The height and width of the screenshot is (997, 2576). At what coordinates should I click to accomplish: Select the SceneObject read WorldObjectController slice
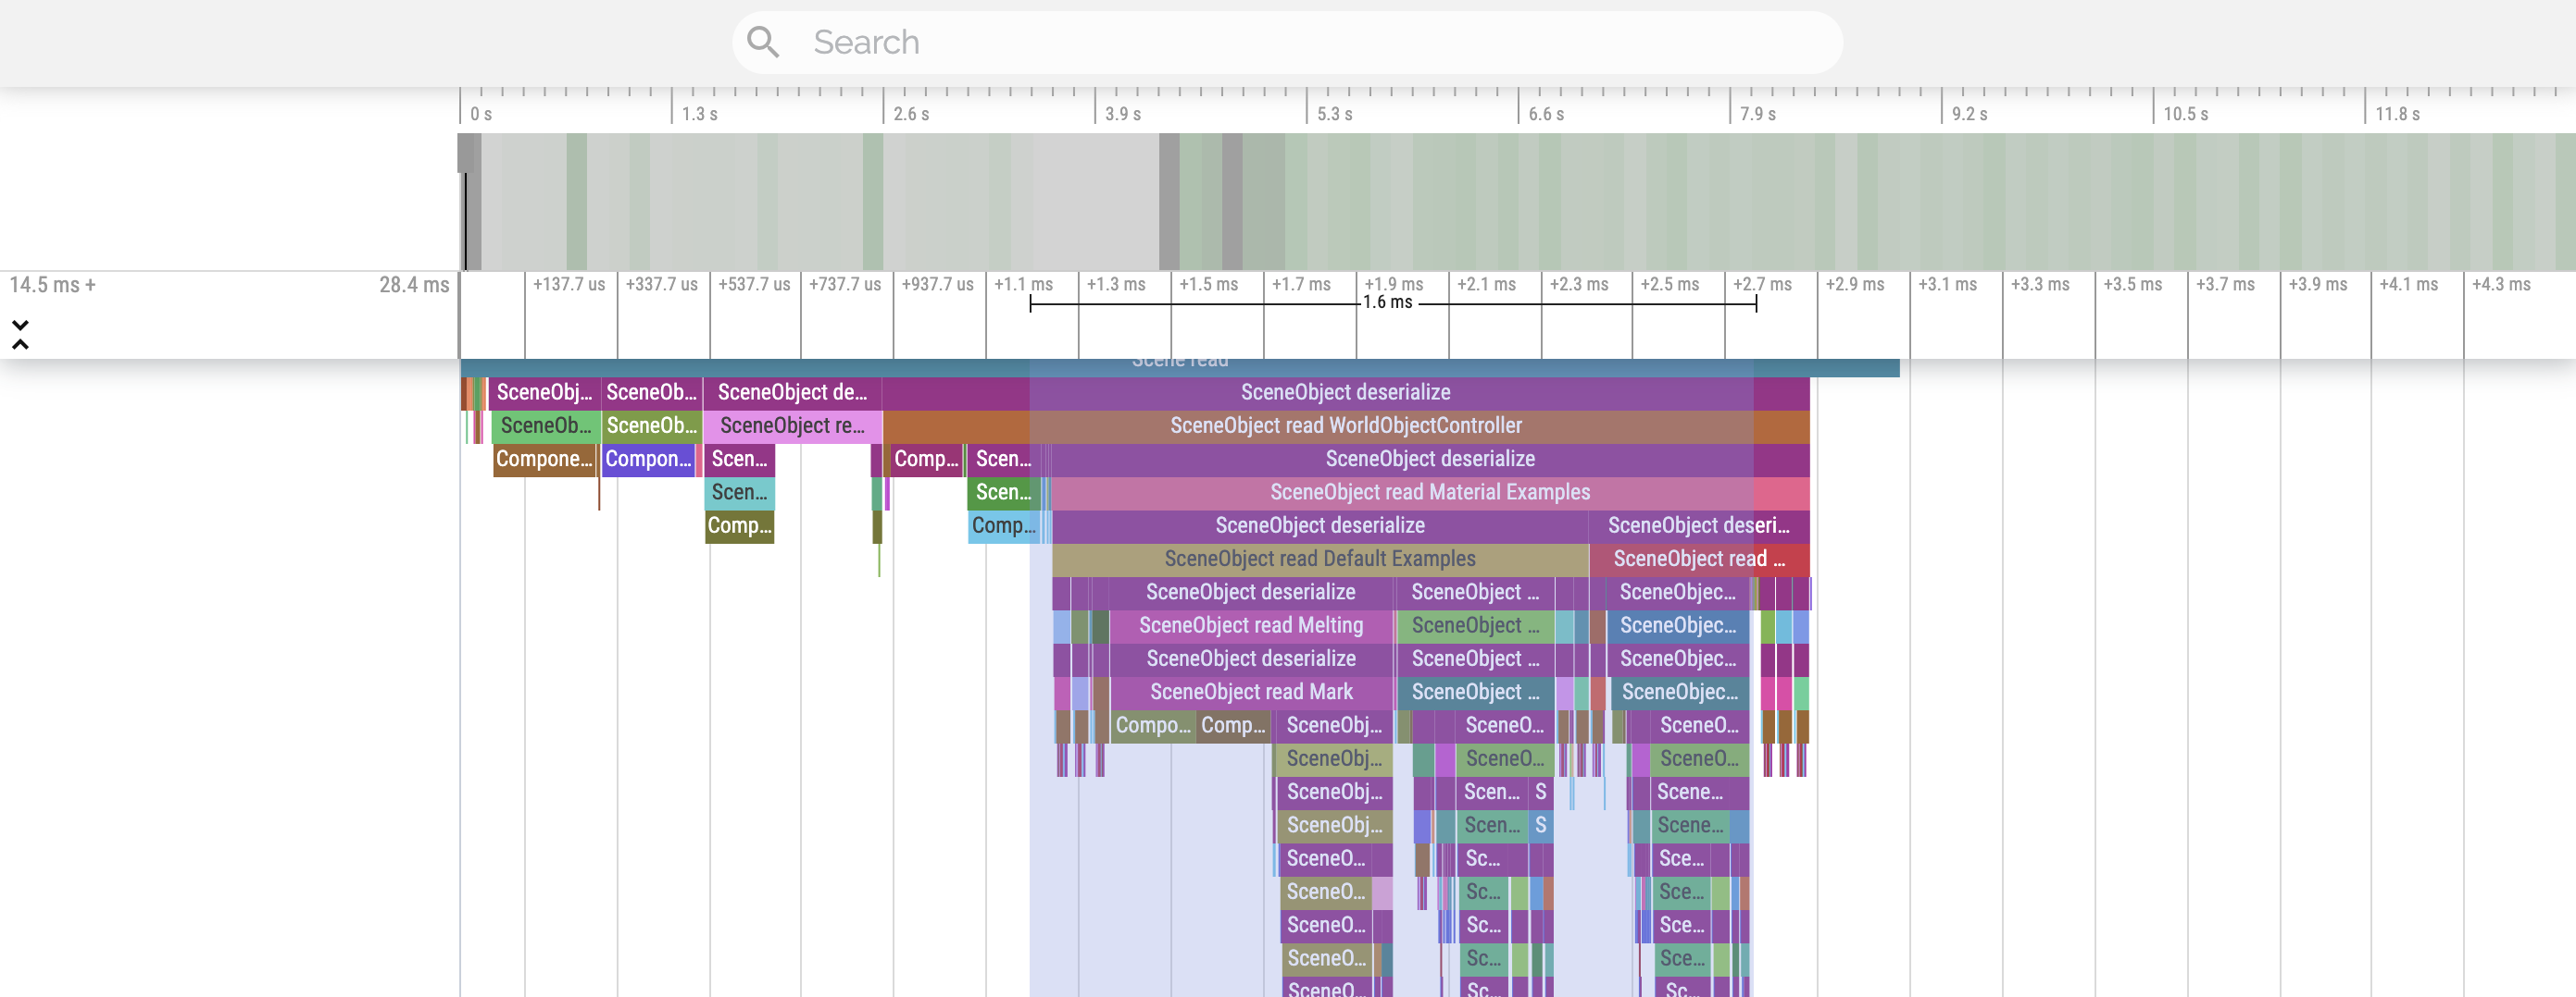pos(1345,425)
